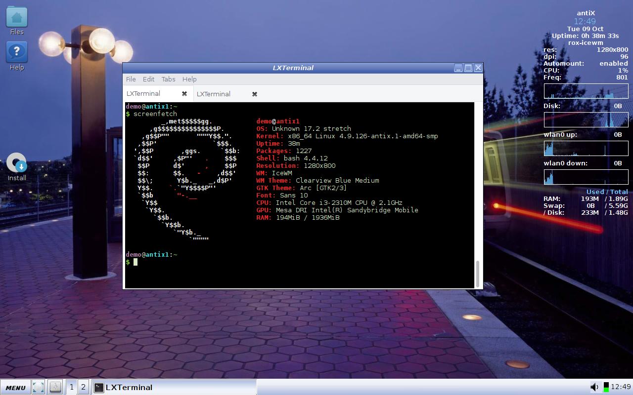Open the Tabs menu
The width and height of the screenshot is (633, 395).
(x=168, y=79)
